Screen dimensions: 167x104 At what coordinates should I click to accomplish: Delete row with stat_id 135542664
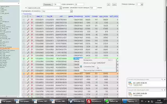point(32,50)
